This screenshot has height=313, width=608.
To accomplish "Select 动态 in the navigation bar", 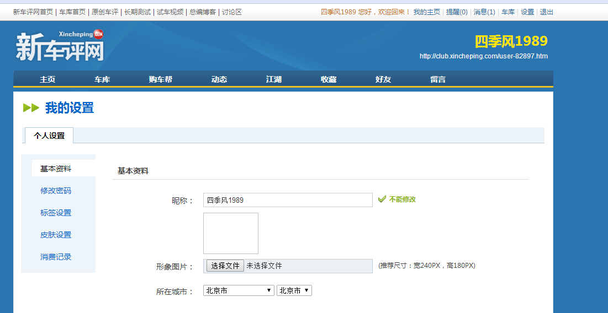I will 219,80.
